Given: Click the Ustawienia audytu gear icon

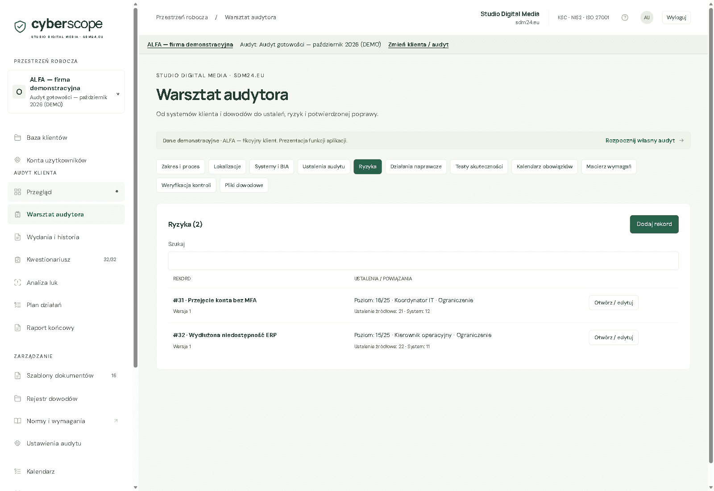Looking at the screenshot, I should tap(18, 443).
